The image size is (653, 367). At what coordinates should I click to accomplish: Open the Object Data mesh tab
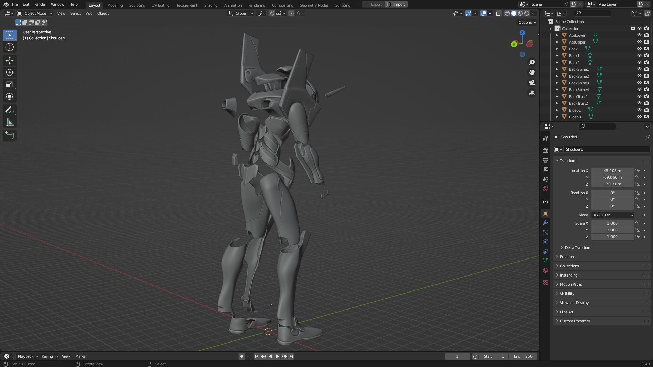[x=545, y=261]
